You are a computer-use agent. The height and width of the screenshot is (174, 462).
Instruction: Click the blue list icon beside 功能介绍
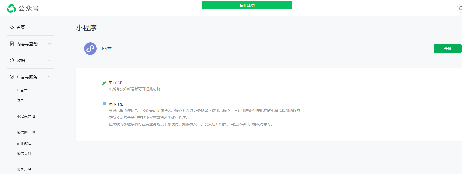tap(105, 104)
